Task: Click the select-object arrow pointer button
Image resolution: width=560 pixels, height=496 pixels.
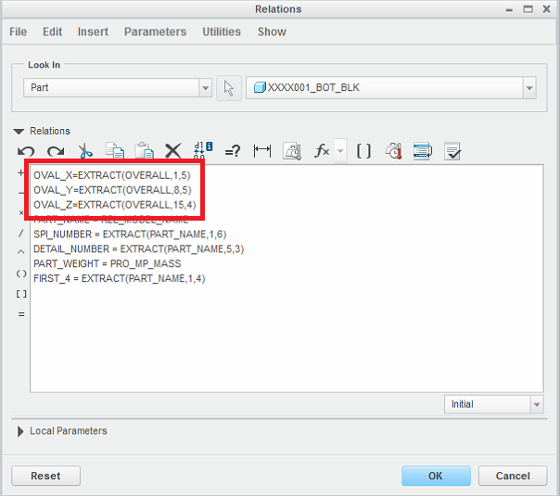Action: (229, 88)
